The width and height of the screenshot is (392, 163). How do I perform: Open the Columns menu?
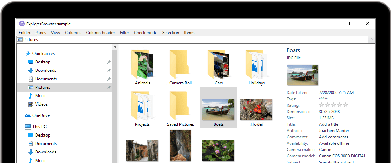point(73,33)
